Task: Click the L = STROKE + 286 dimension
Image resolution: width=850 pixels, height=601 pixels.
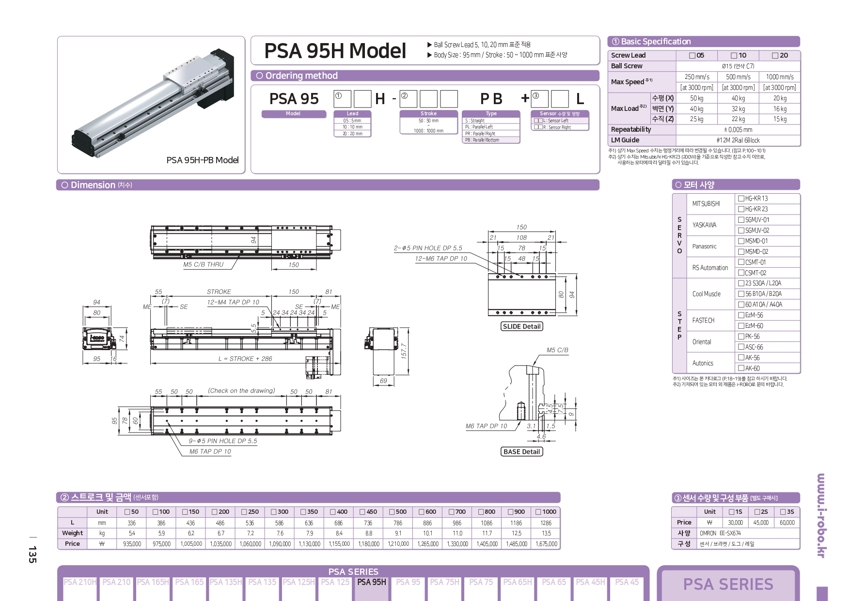Action: click(245, 359)
